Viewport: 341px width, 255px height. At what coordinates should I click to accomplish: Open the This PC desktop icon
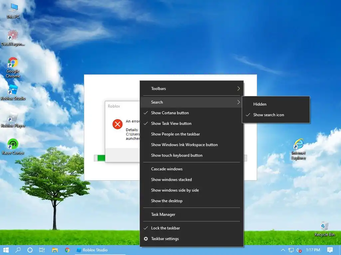tap(13, 11)
